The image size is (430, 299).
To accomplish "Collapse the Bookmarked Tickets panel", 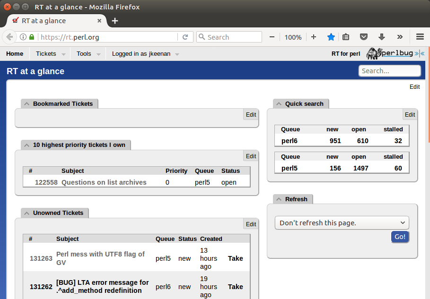I will pyautogui.click(x=27, y=104).
